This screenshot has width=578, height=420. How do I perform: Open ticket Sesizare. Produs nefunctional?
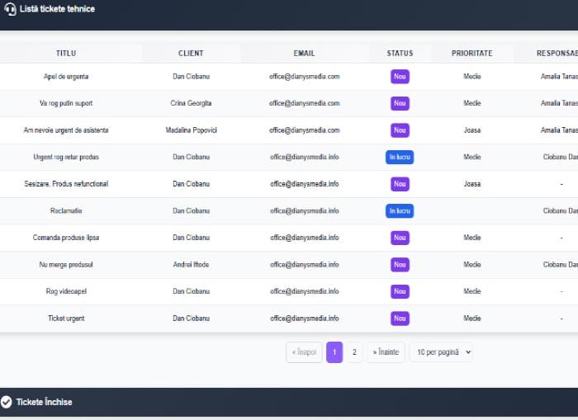66,184
